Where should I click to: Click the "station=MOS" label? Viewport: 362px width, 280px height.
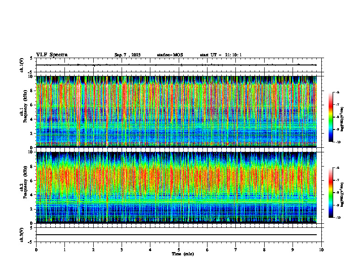click(x=170, y=55)
